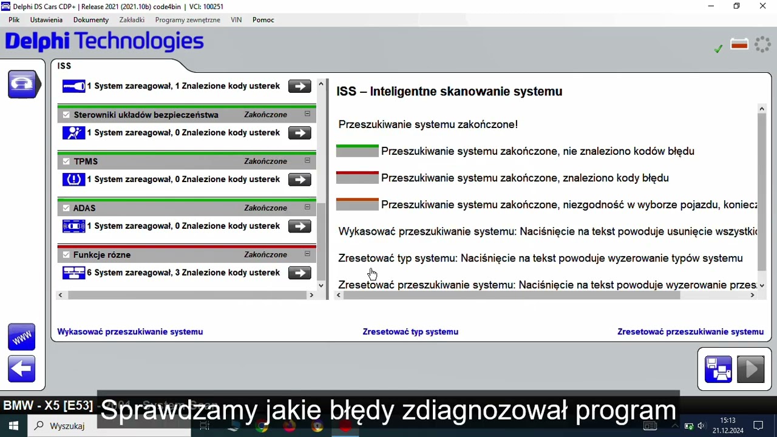The width and height of the screenshot is (777, 437).
Task: Click Wykasować przeszukiwanie systemu link
Action: (130, 332)
